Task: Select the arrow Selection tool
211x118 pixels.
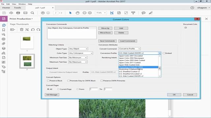Action: click(70, 13)
